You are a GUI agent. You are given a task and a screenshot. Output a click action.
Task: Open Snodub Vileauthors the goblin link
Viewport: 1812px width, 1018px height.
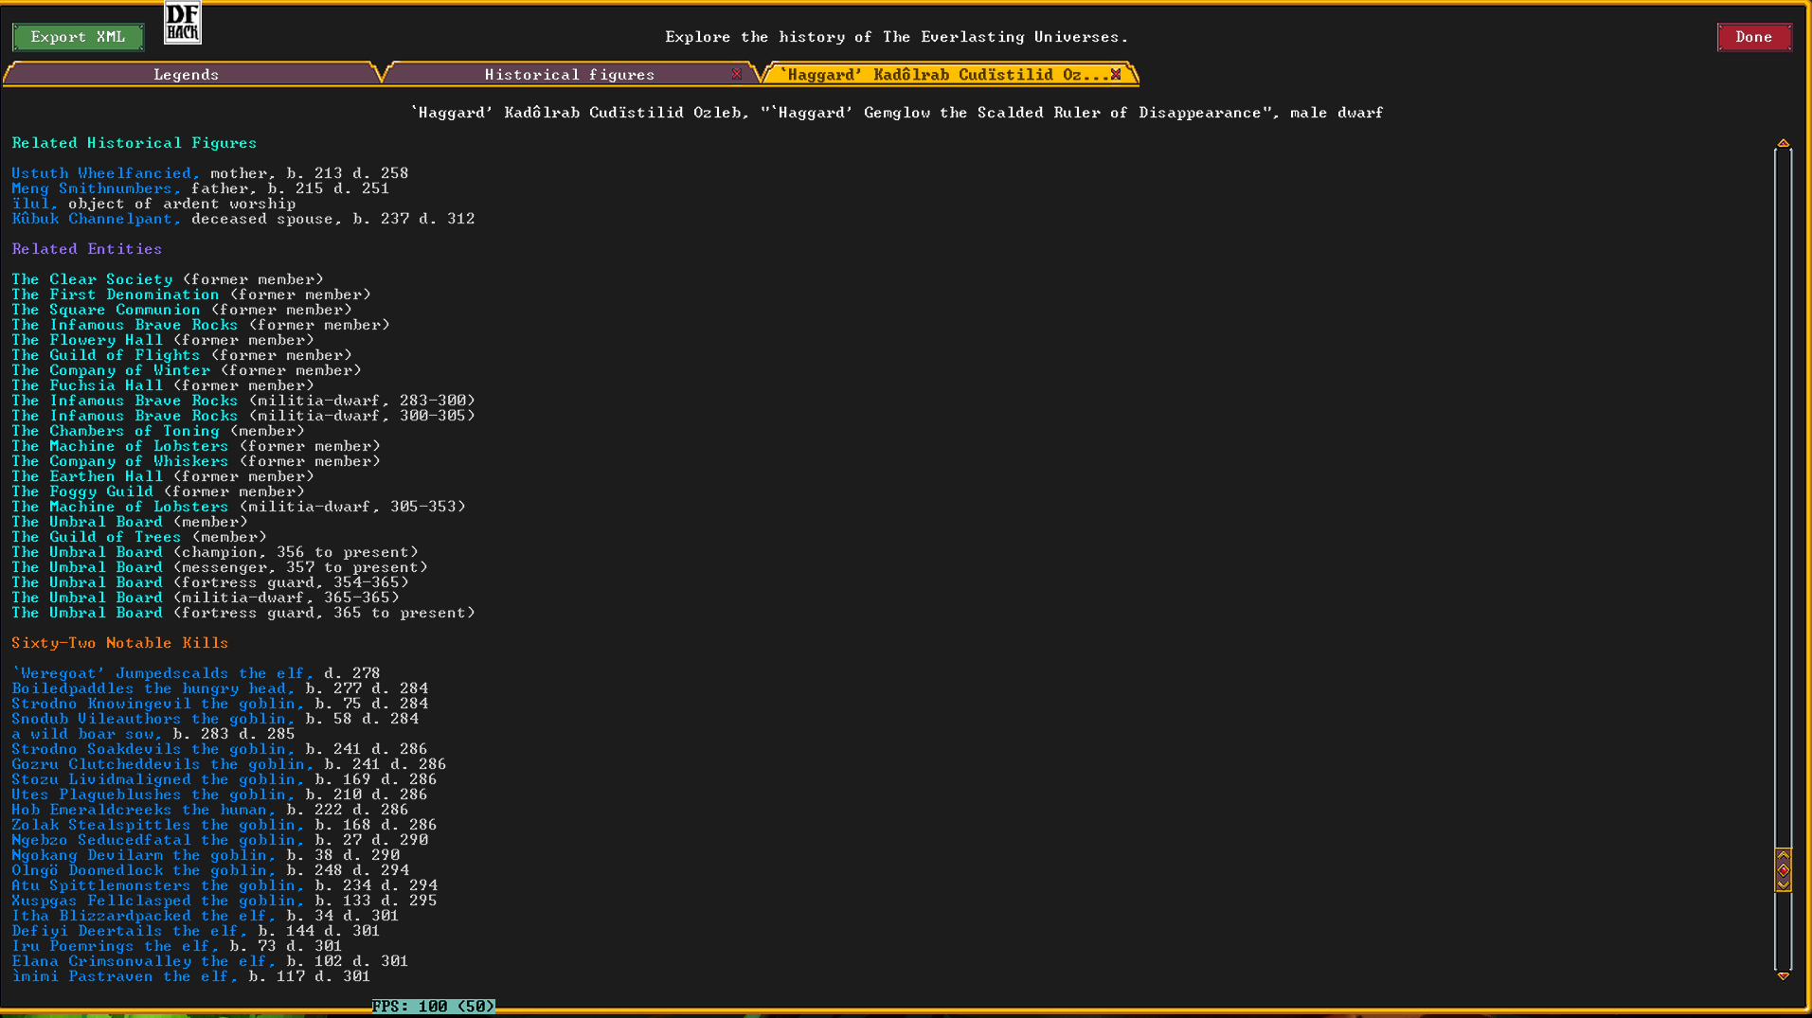pos(153,719)
